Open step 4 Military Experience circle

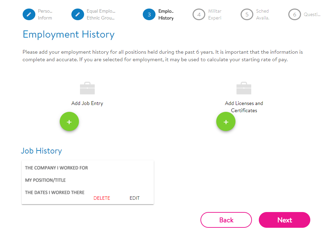point(199,14)
